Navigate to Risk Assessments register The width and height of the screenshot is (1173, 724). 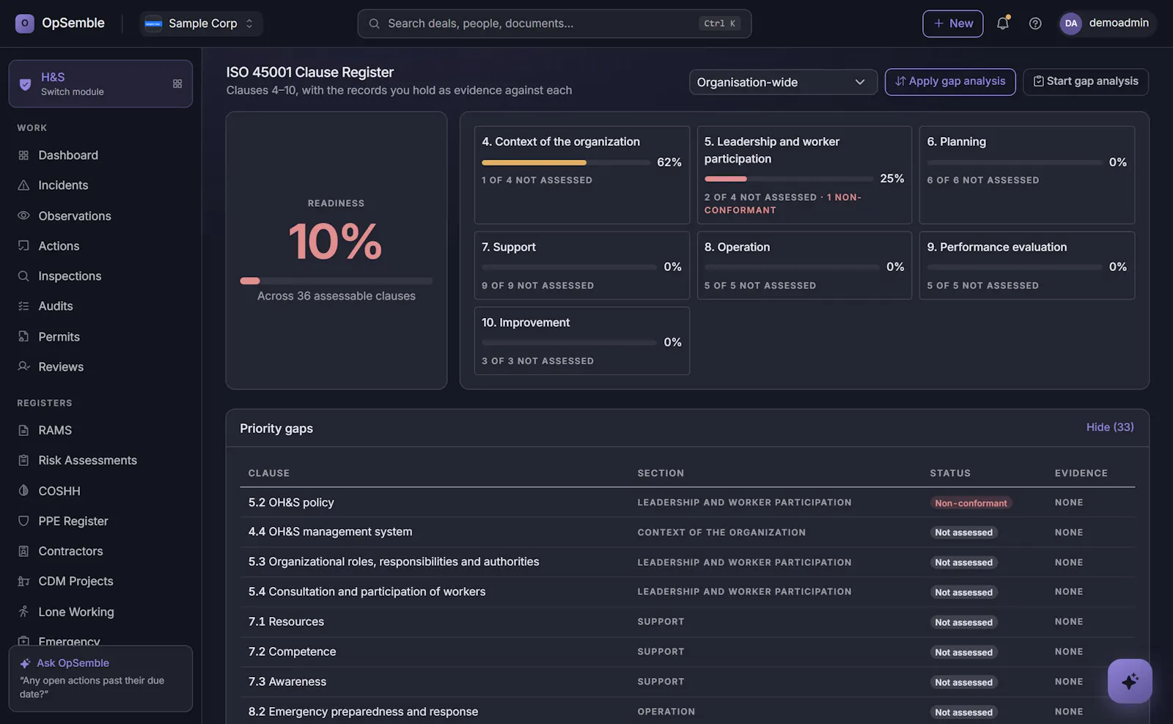point(100,460)
